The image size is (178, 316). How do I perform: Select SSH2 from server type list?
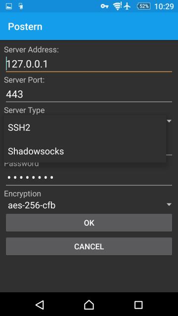(85, 128)
